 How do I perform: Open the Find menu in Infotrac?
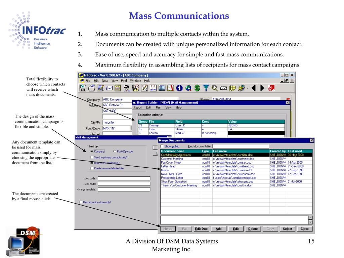pos(124,81)
